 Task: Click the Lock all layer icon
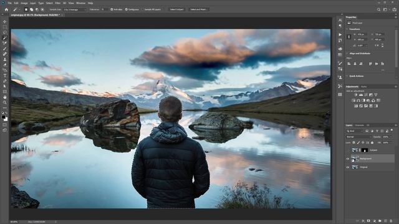372,142
